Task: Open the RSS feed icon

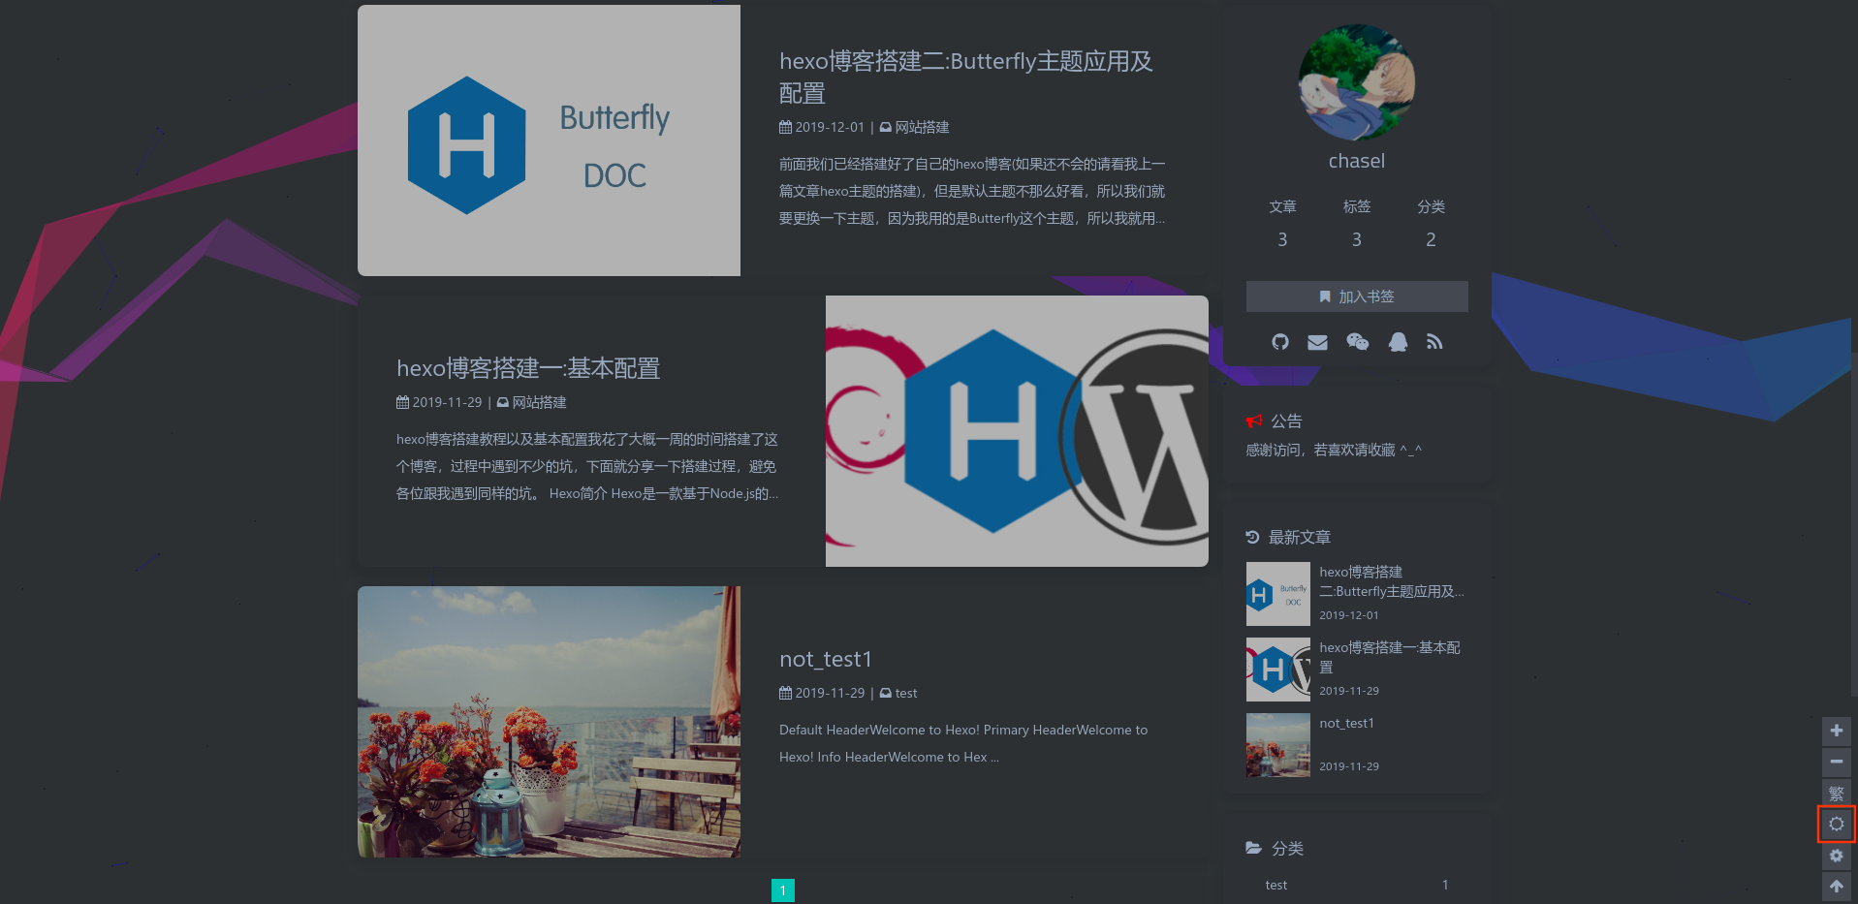Action: 1434,342
